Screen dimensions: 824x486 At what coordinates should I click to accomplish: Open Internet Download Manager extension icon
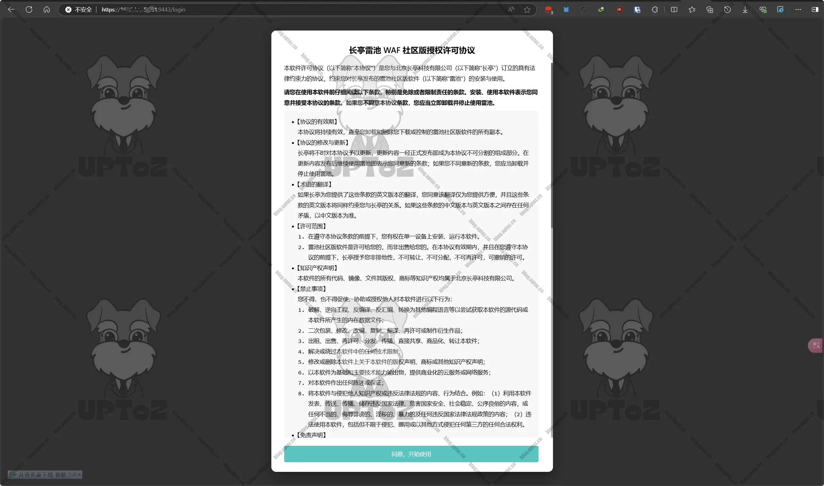pos(601,10)
